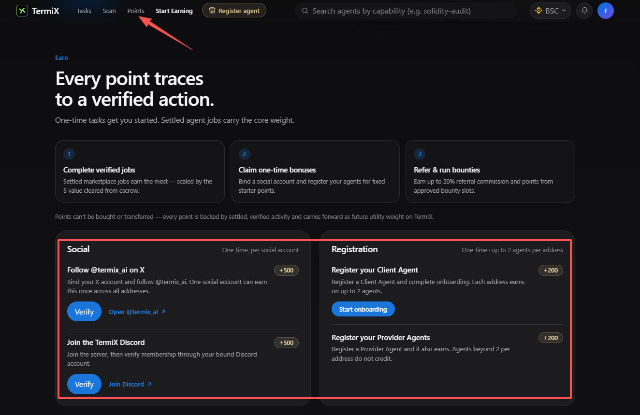
Task: Click the +200 badge for Client Agent
Action: pyautogui.click(x=551, y=271)
